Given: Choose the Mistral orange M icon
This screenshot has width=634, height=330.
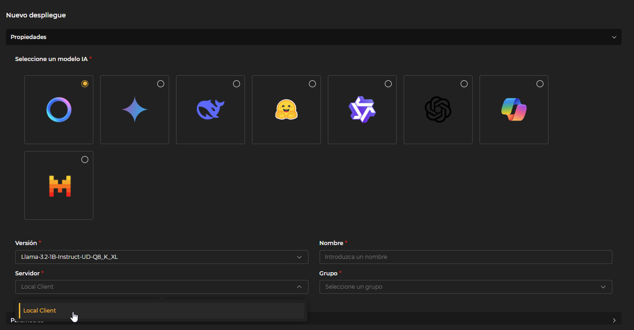Looking at the screenshot, I should point(59,185).
